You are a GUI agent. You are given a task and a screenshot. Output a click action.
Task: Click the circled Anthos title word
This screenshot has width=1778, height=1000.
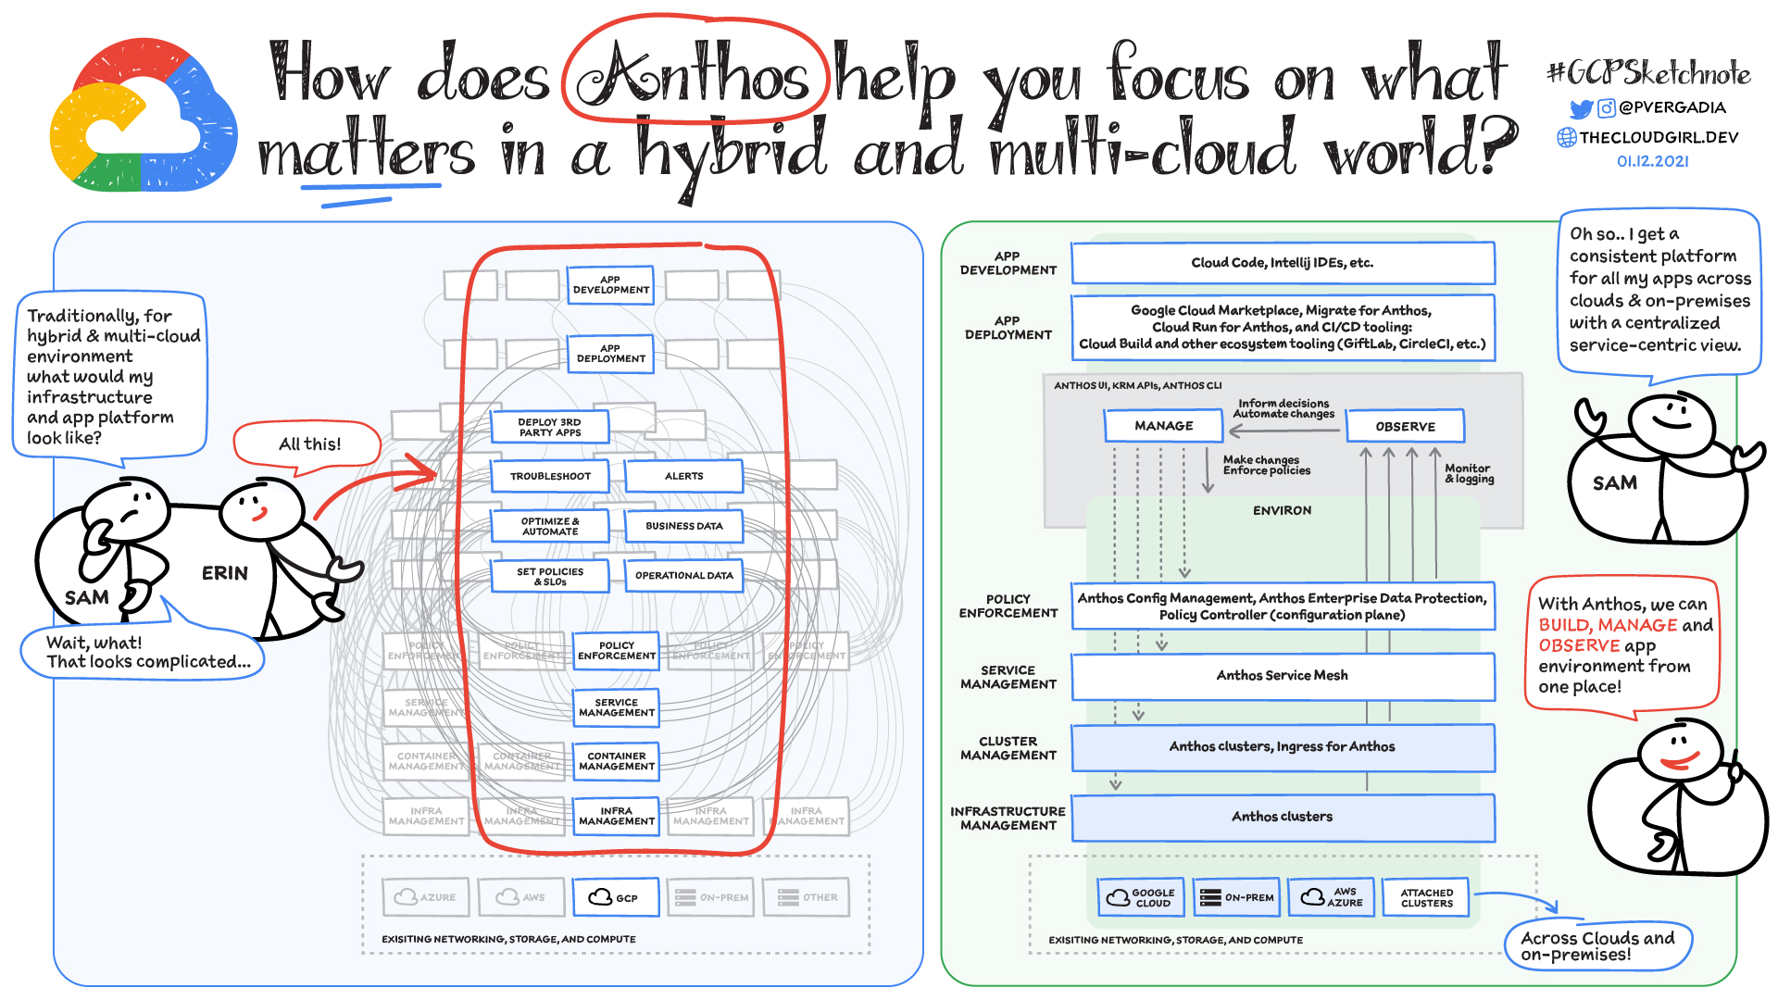[693, 76]
